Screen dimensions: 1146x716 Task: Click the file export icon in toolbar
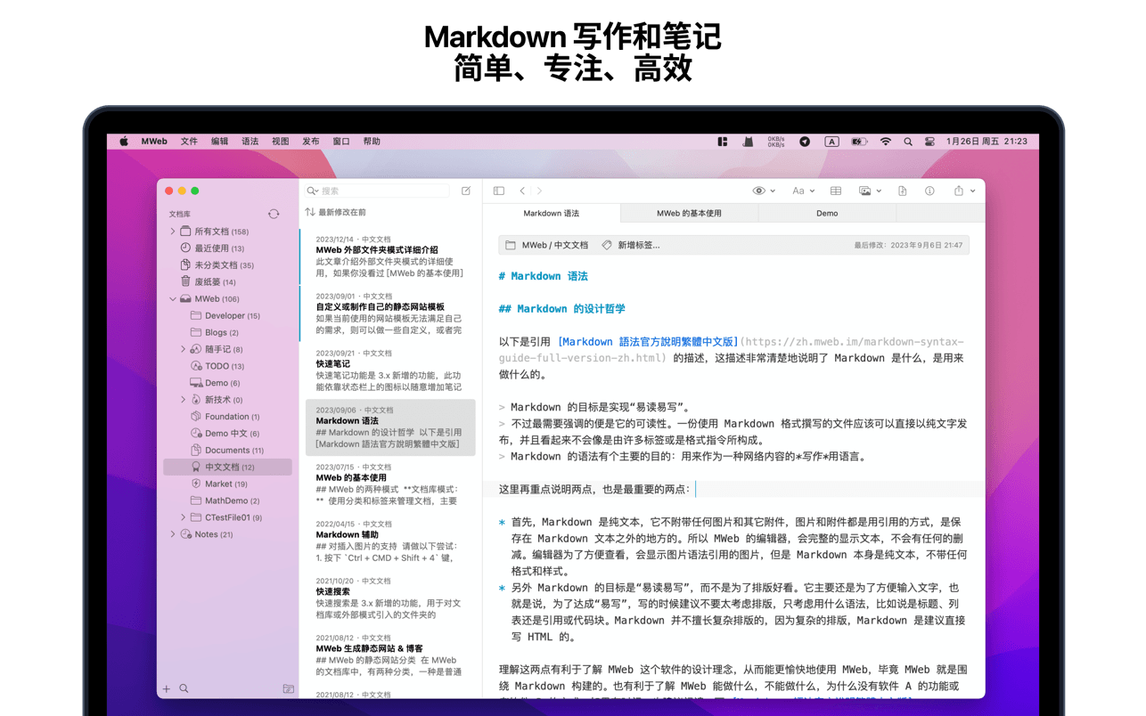tap(902, 191)
